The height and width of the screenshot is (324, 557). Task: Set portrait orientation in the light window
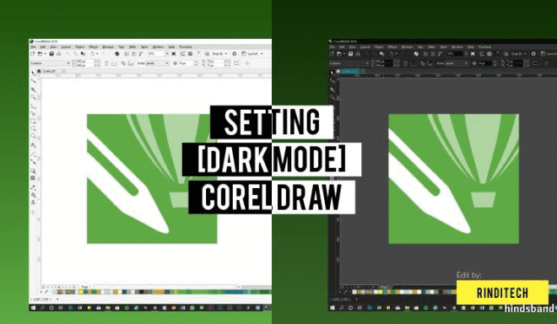click(x=106, y=63)
